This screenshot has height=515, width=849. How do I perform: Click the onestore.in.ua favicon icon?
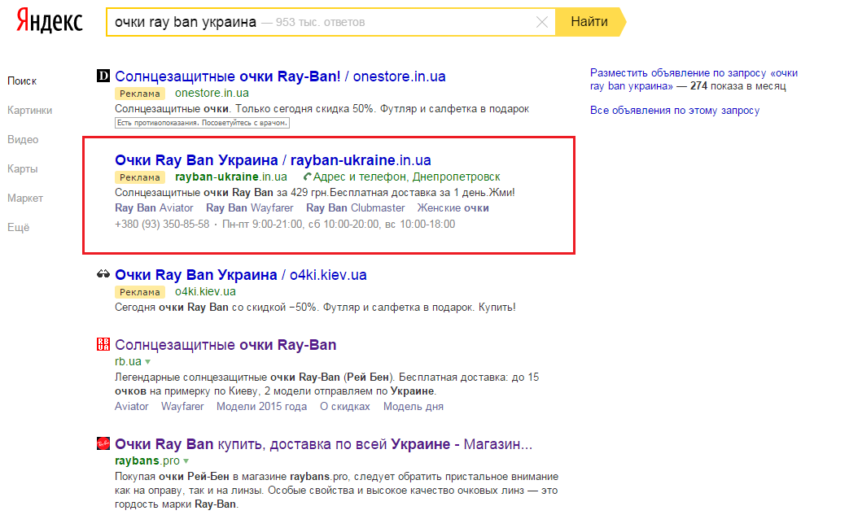click(103, 76)
